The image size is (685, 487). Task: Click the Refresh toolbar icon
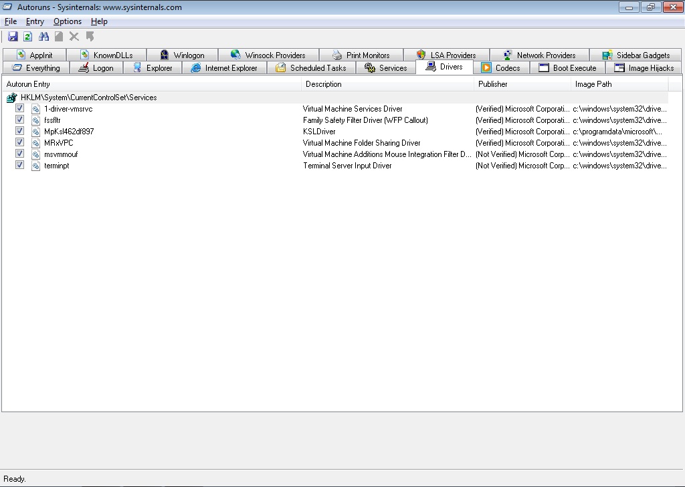tap(27, 37)
